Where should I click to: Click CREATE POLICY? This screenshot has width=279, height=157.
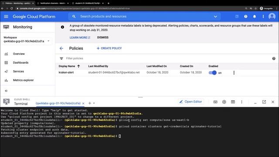click(x=109, y=48)
